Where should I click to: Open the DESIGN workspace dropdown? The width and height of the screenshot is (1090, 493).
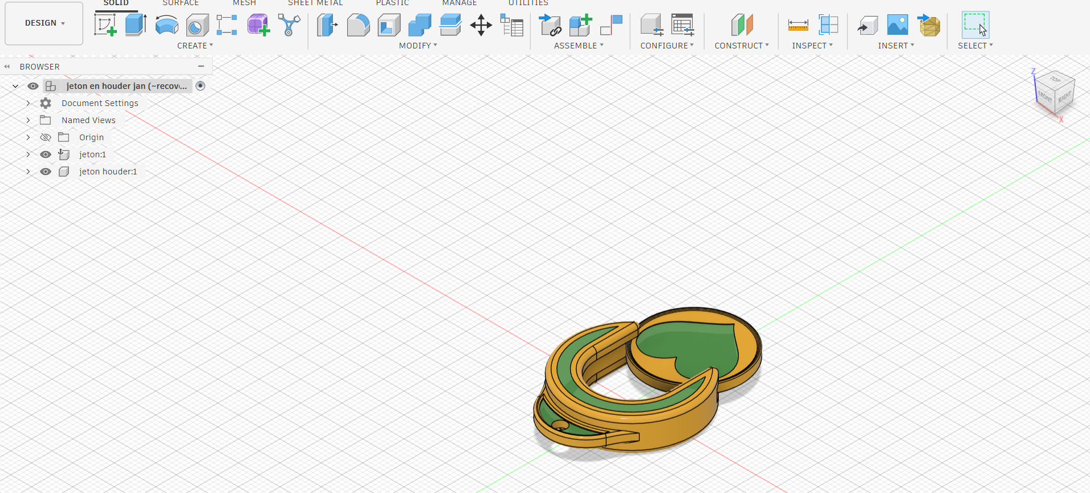tap(44, 23)
